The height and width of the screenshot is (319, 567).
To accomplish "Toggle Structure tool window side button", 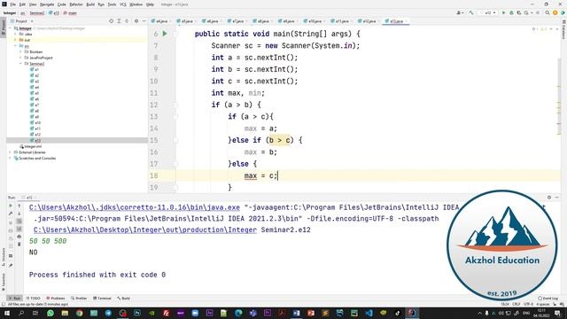I will pos(4,256).
